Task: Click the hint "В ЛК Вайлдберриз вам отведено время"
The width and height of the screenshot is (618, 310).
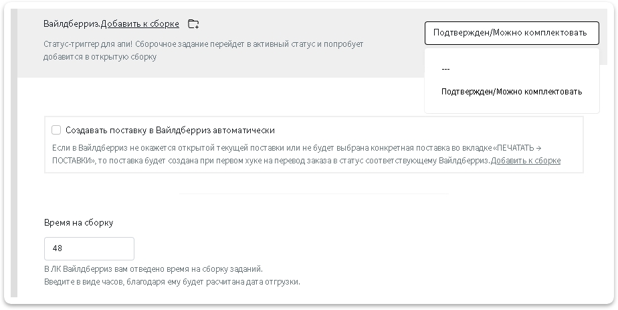Action: [152, 269]
